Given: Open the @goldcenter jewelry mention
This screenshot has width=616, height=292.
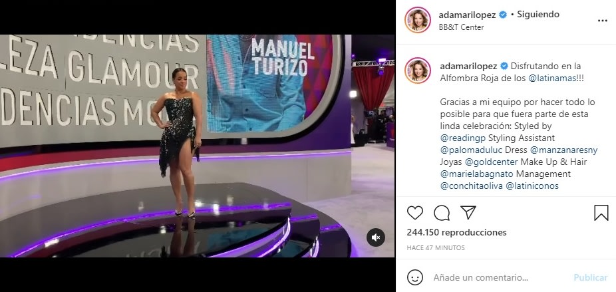Looking at the screenshot, I should (492, 162).
